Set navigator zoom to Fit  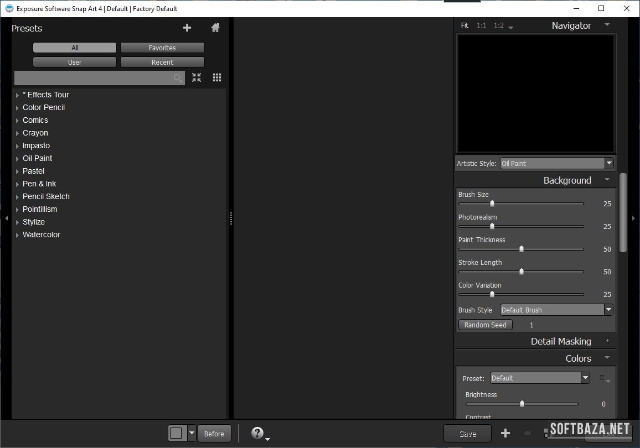pyautogui.click(x=464, y=25)
